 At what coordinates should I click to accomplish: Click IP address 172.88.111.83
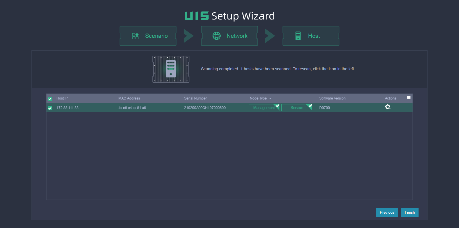pyautogui.click(x=67, y=108)
